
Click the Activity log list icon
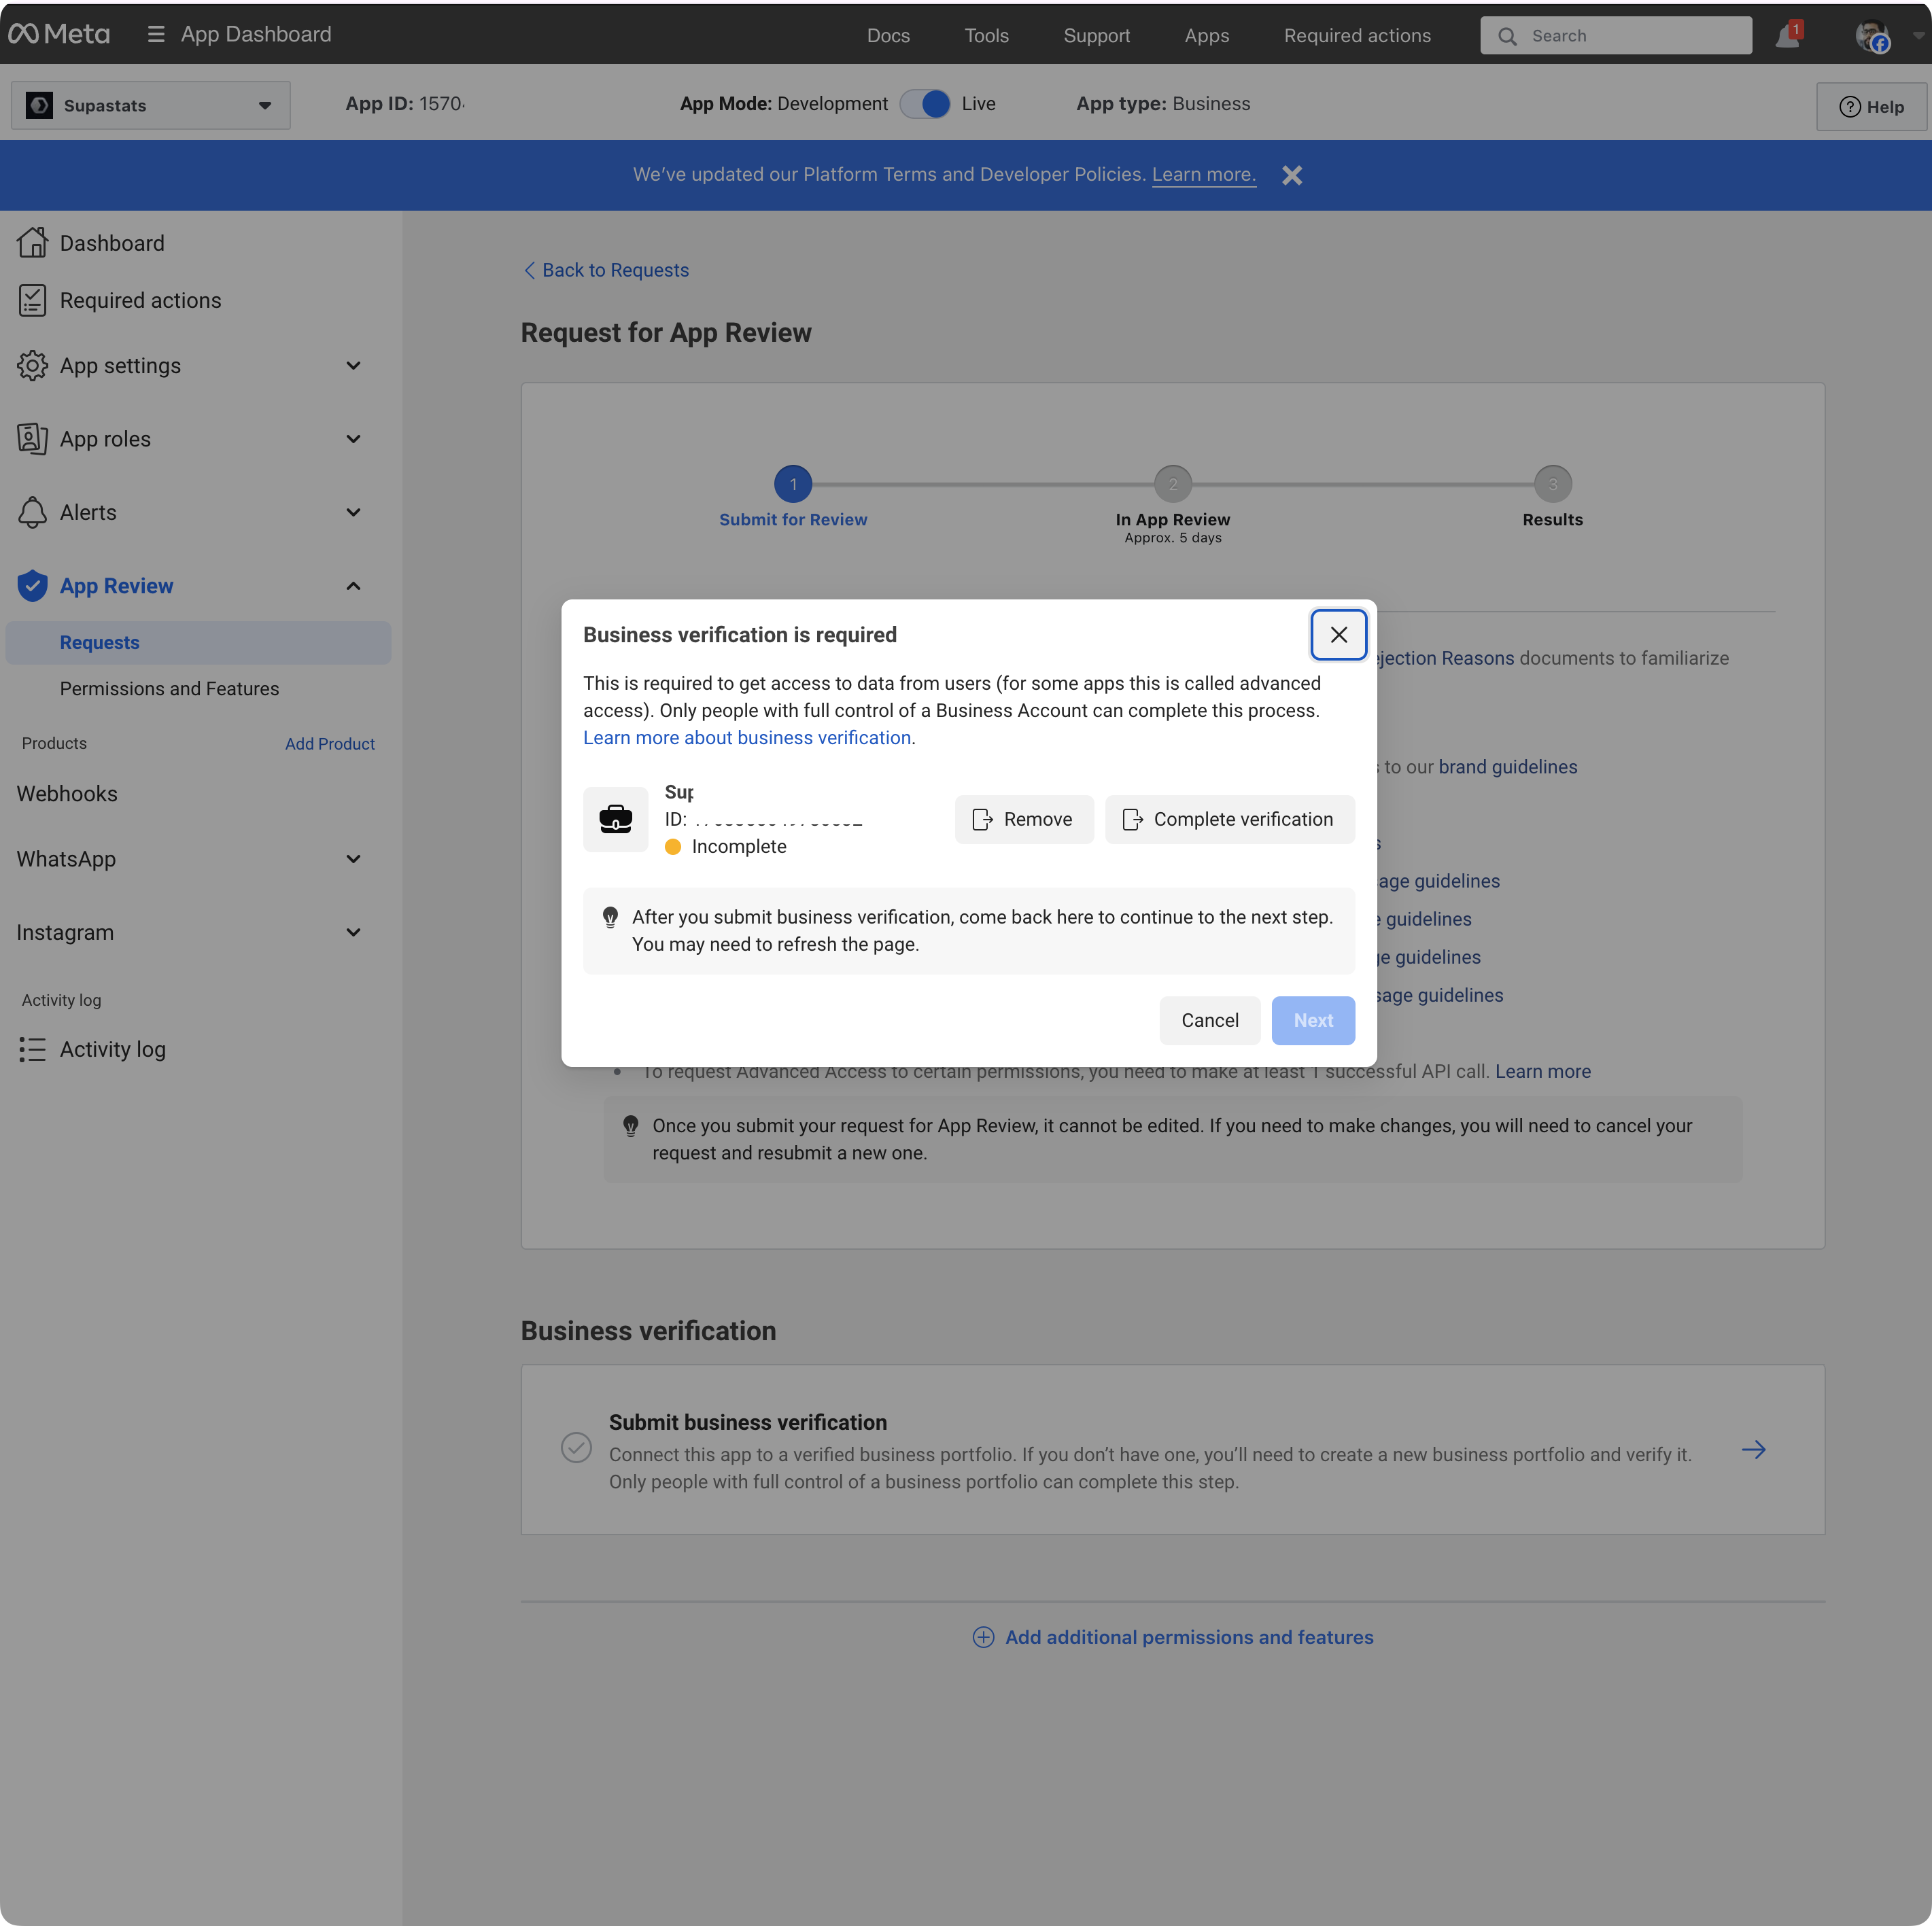coord(32,1049)
